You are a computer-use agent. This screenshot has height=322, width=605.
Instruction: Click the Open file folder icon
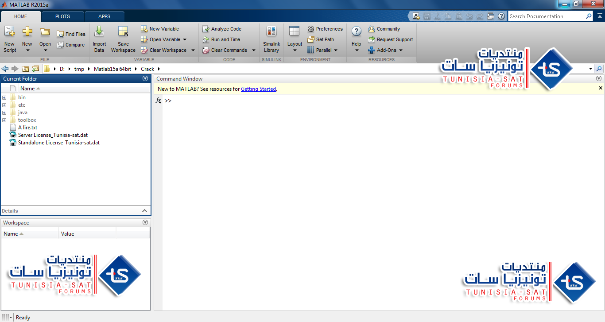tap(45, 32)
